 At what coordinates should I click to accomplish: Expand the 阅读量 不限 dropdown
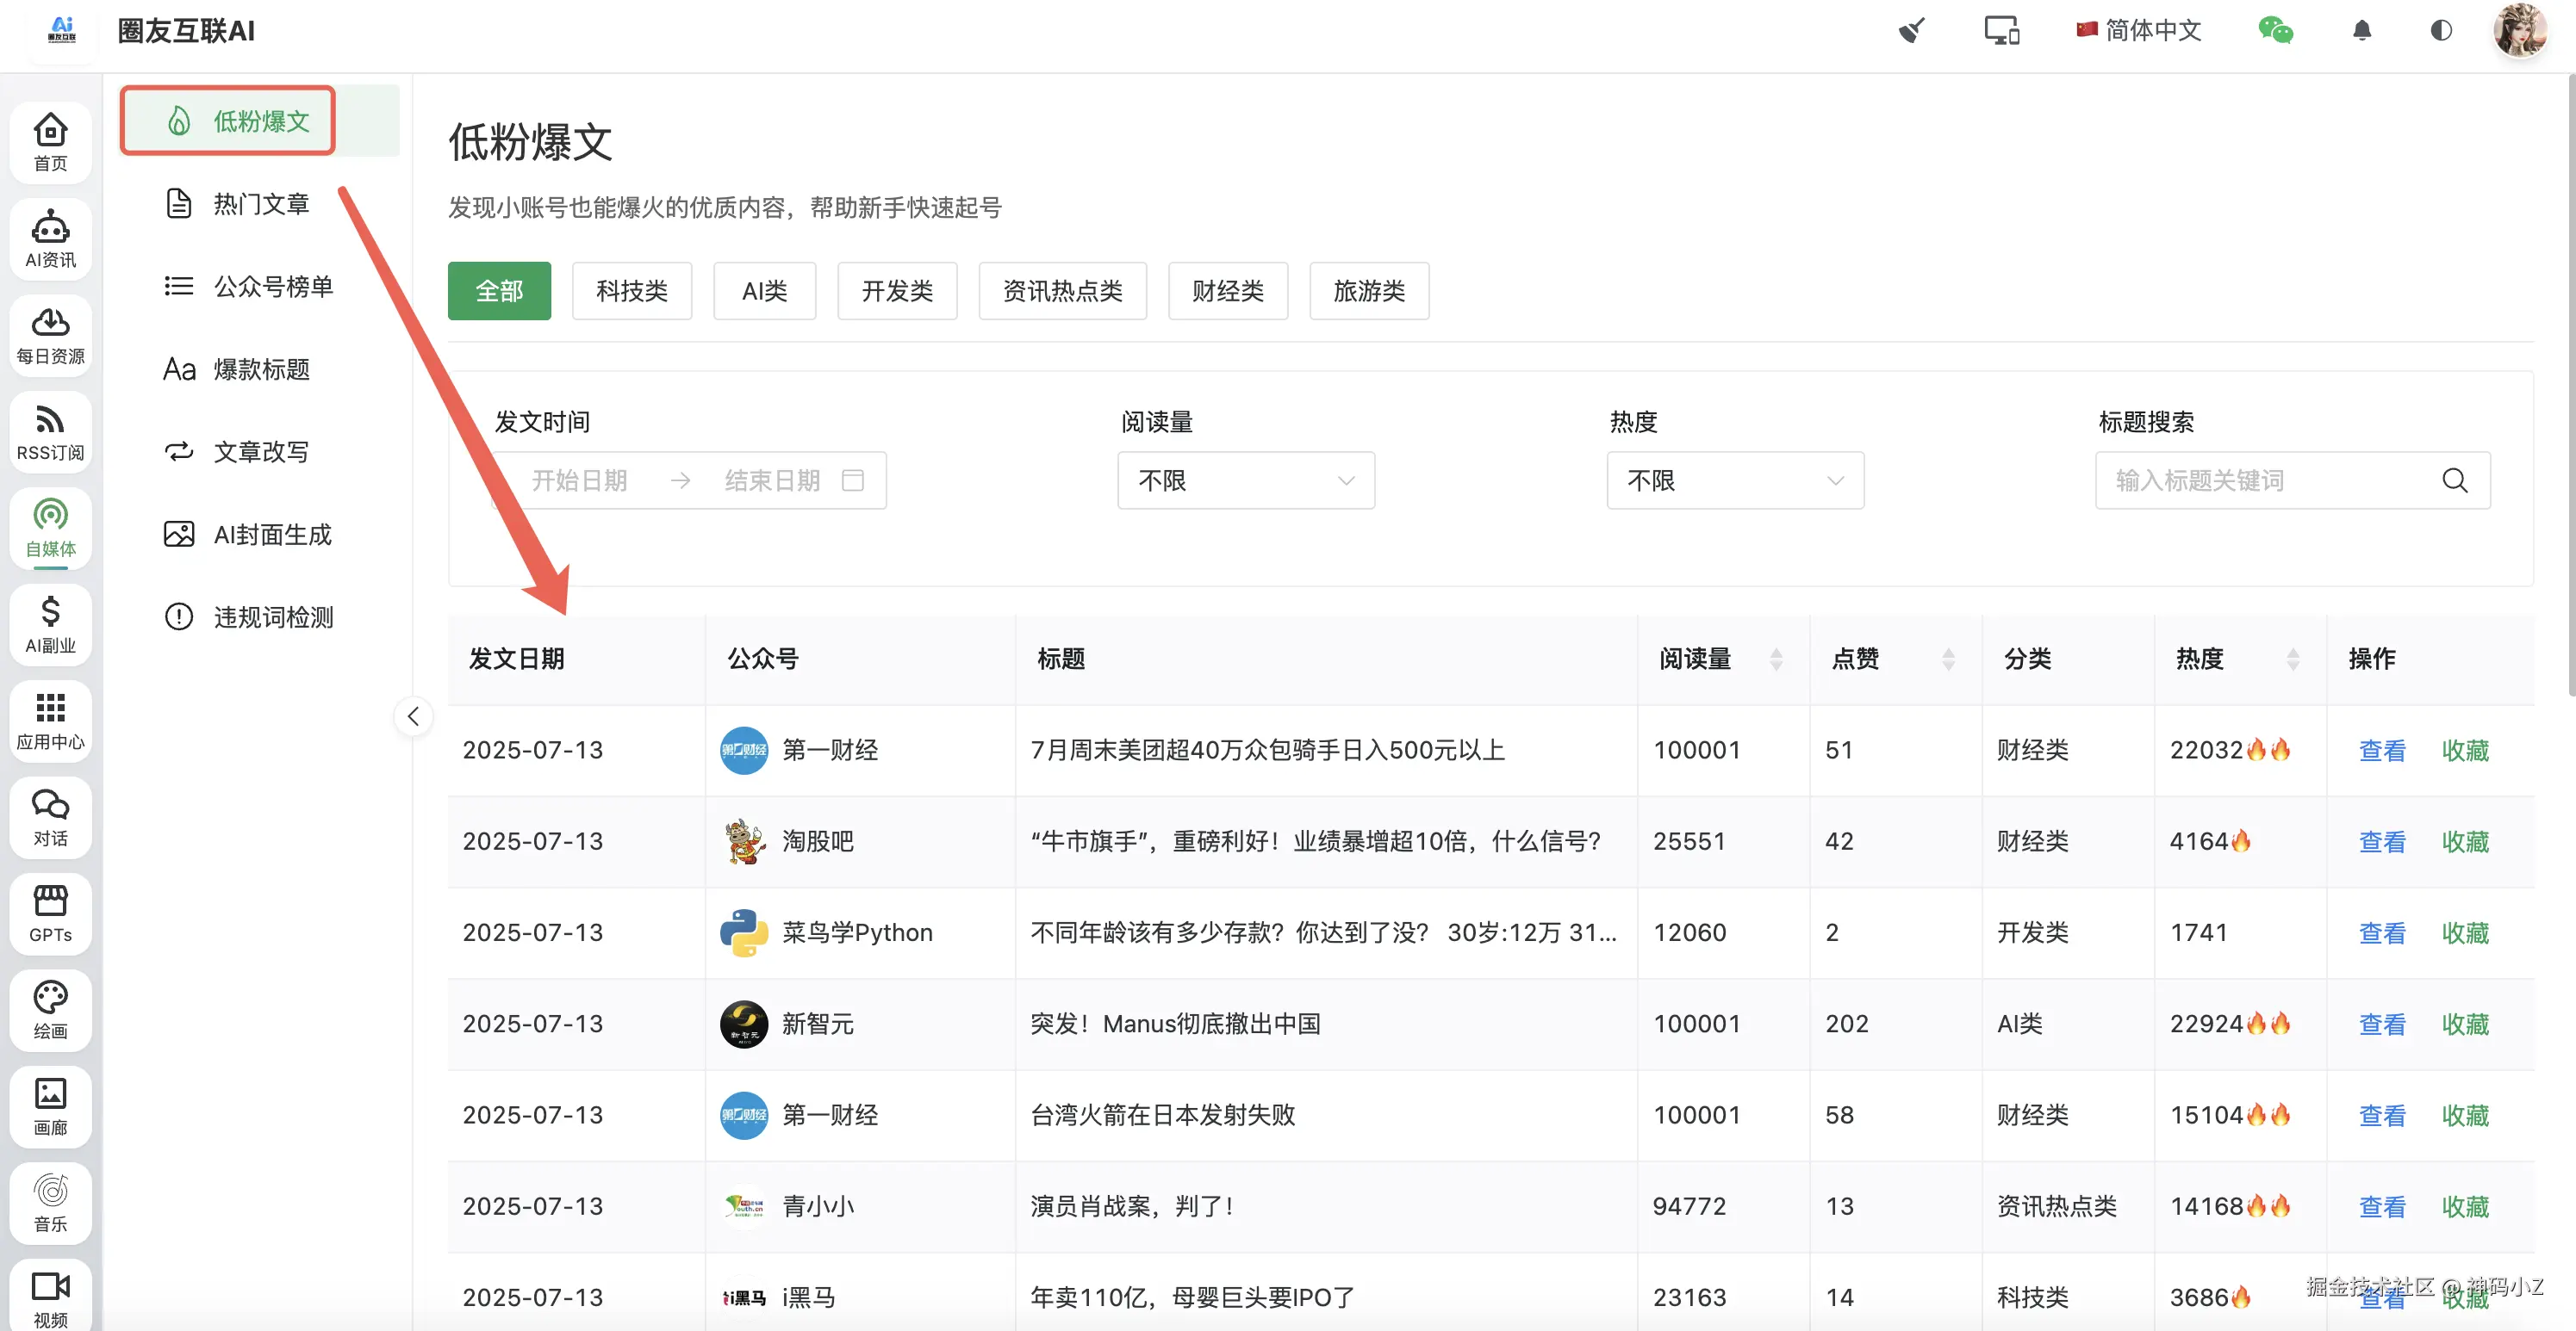(1245, 480)
